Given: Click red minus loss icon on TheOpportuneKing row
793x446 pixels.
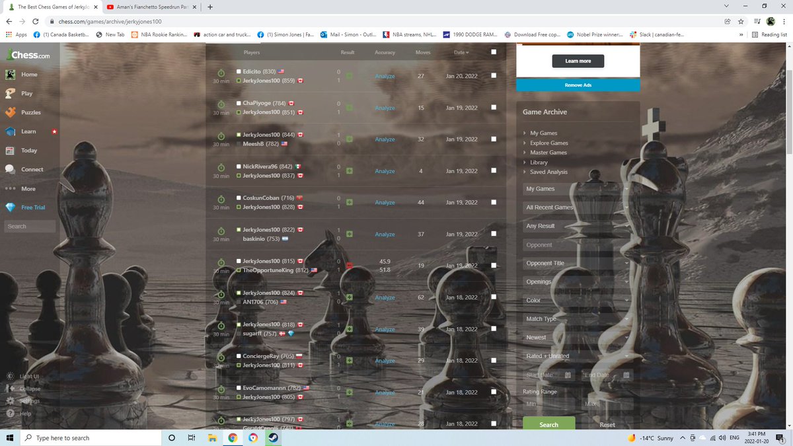Looking at the screenshot, I should (x=349, y=266).
